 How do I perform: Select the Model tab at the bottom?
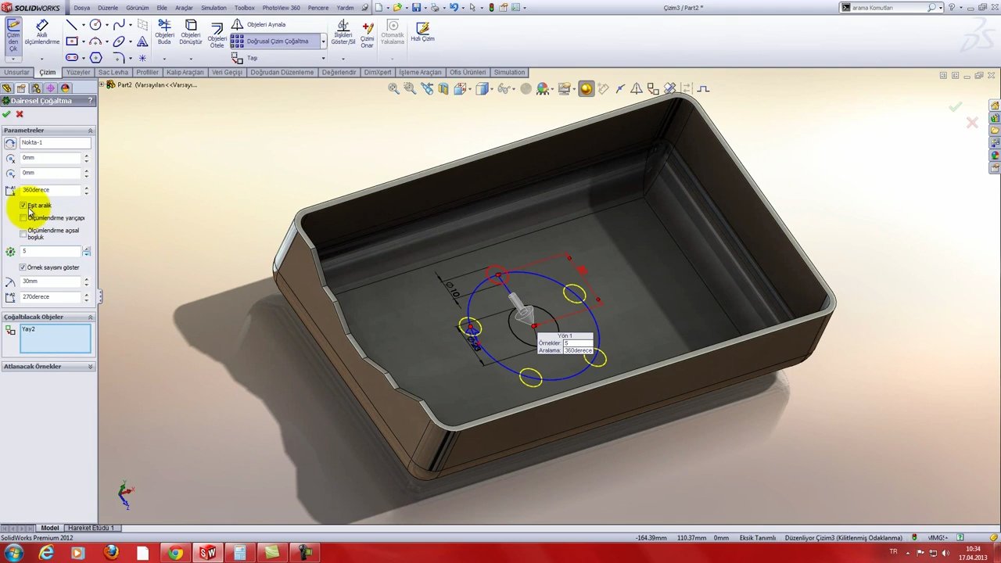pos(50,528)
